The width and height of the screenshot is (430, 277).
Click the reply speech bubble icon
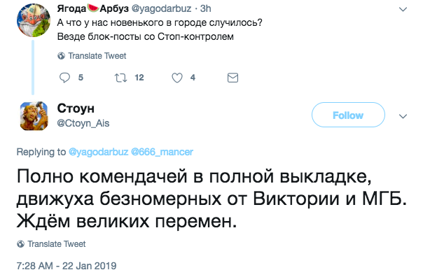(64, 78)
